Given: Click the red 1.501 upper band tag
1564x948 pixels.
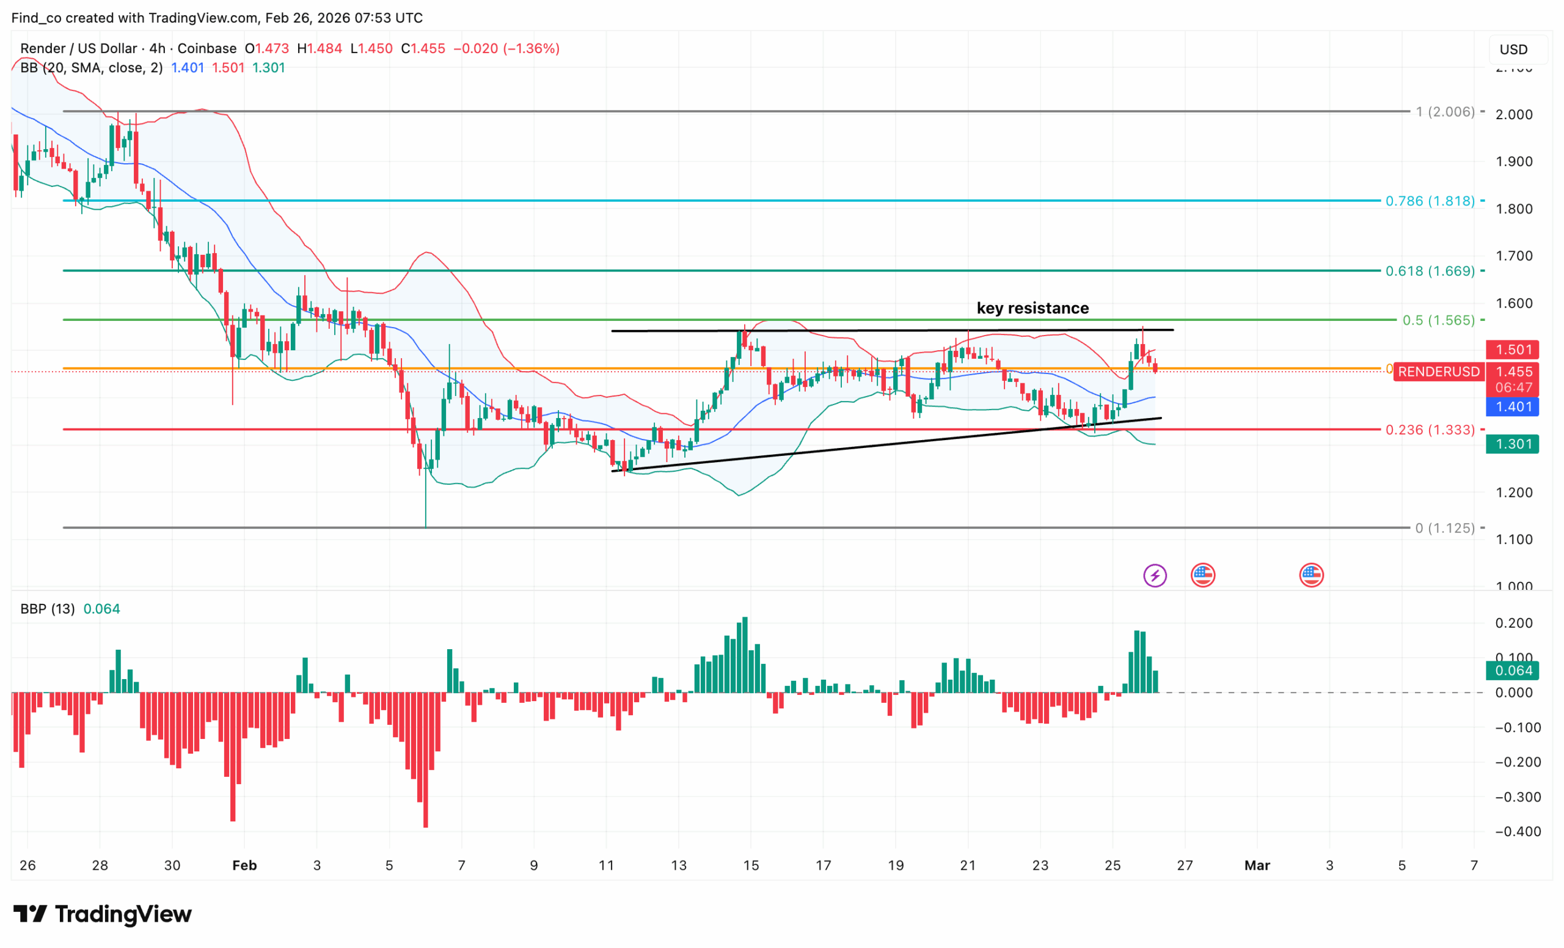Looking at the screenshot, I should point(1513,349).
